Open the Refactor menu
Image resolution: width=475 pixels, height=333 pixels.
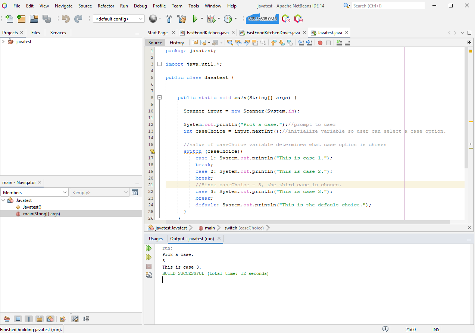106,6
